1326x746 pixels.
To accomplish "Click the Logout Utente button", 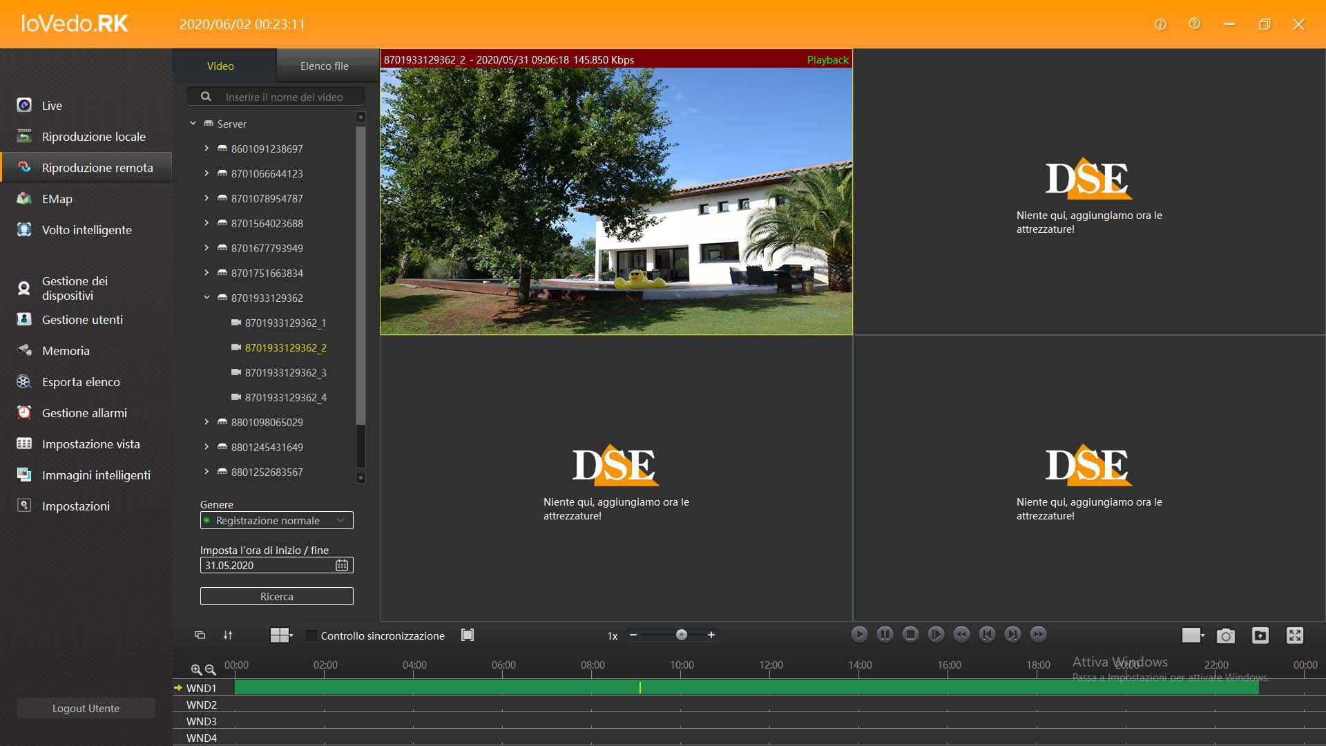I will 86,708.
